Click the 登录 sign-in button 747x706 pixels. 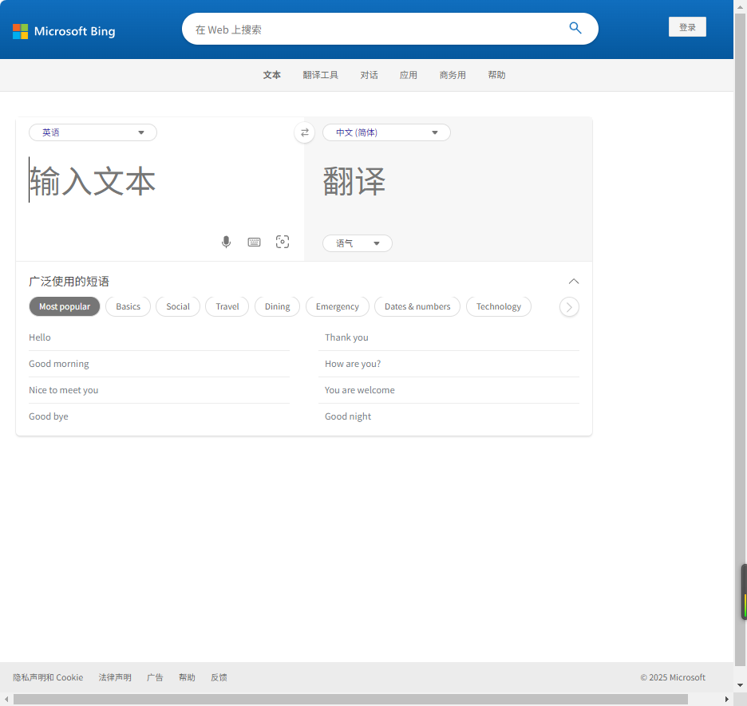[687, 27]
